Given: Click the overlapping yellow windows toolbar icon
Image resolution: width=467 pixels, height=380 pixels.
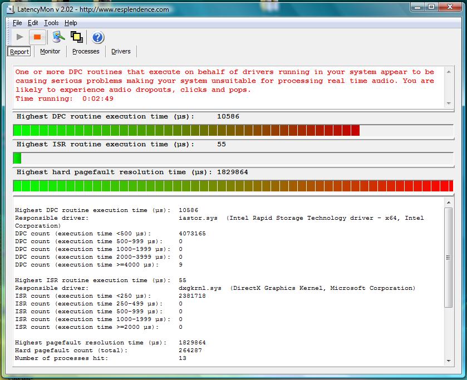Looking at the screenshot, I should point(77,37).
